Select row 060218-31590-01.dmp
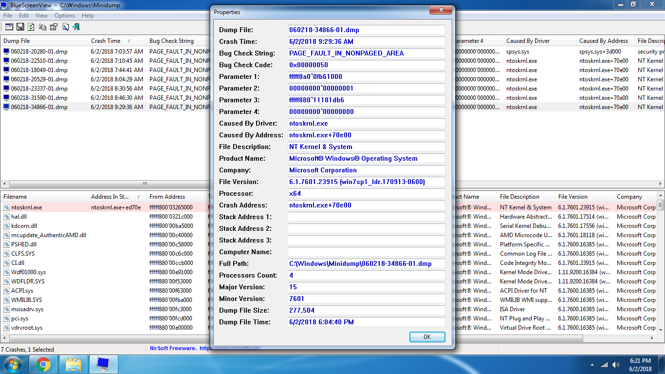The height and width of the screenshot is (374, 665). click(332, 98)
